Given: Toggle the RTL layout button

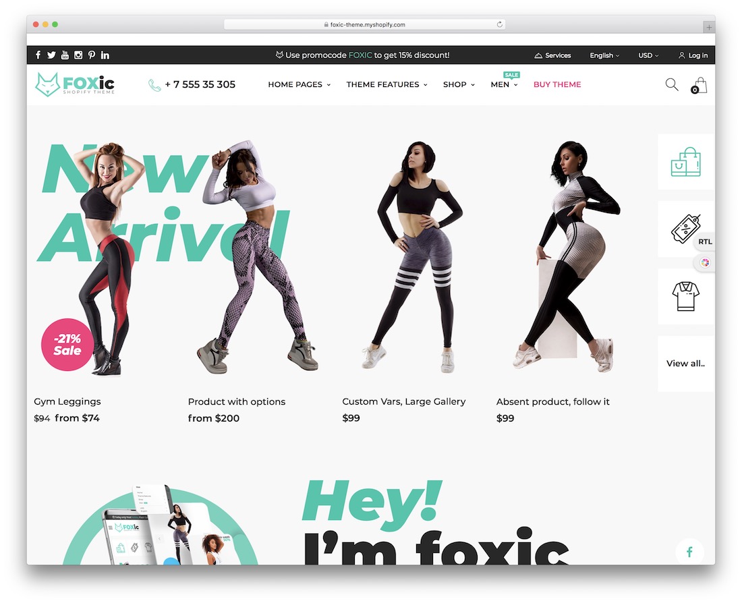Looking at the screenshot, I should click(x=705, y=241).
